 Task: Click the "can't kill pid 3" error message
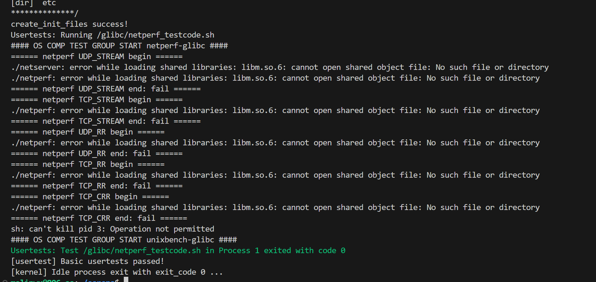coord(112,229)
